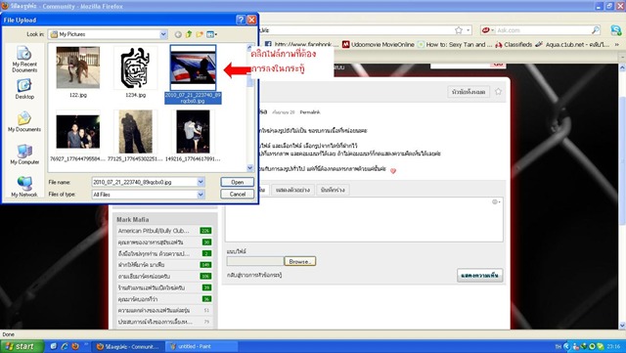Click the preview tab above the reply box
Viewport: 626px width, 353px height.
click(292, 190)
